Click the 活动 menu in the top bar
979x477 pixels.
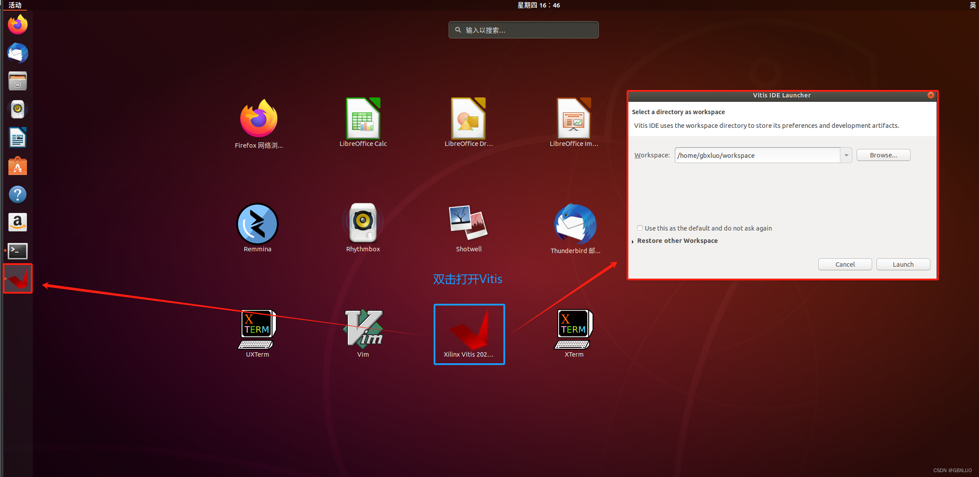[15, 5]
